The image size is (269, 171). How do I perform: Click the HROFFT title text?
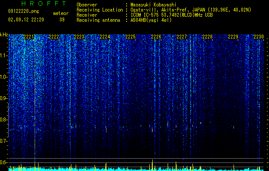(44, 3)
